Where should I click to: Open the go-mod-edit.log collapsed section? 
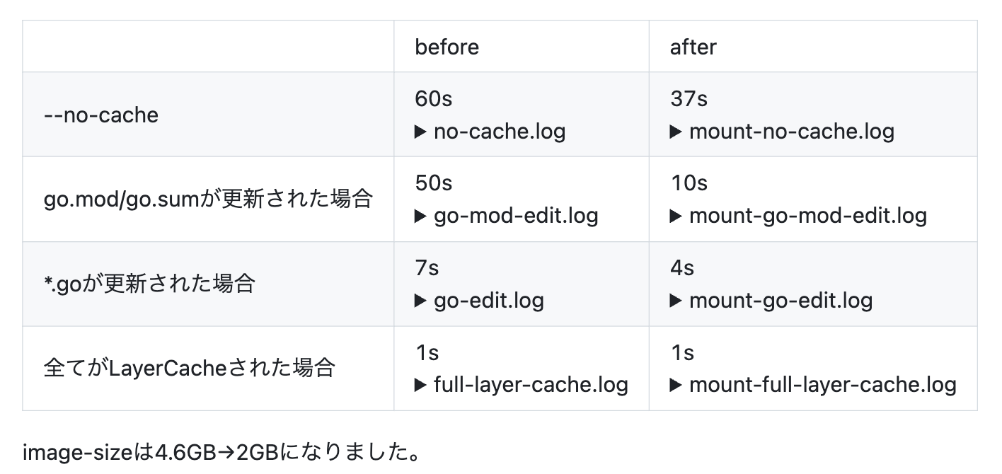pos(507,216)
